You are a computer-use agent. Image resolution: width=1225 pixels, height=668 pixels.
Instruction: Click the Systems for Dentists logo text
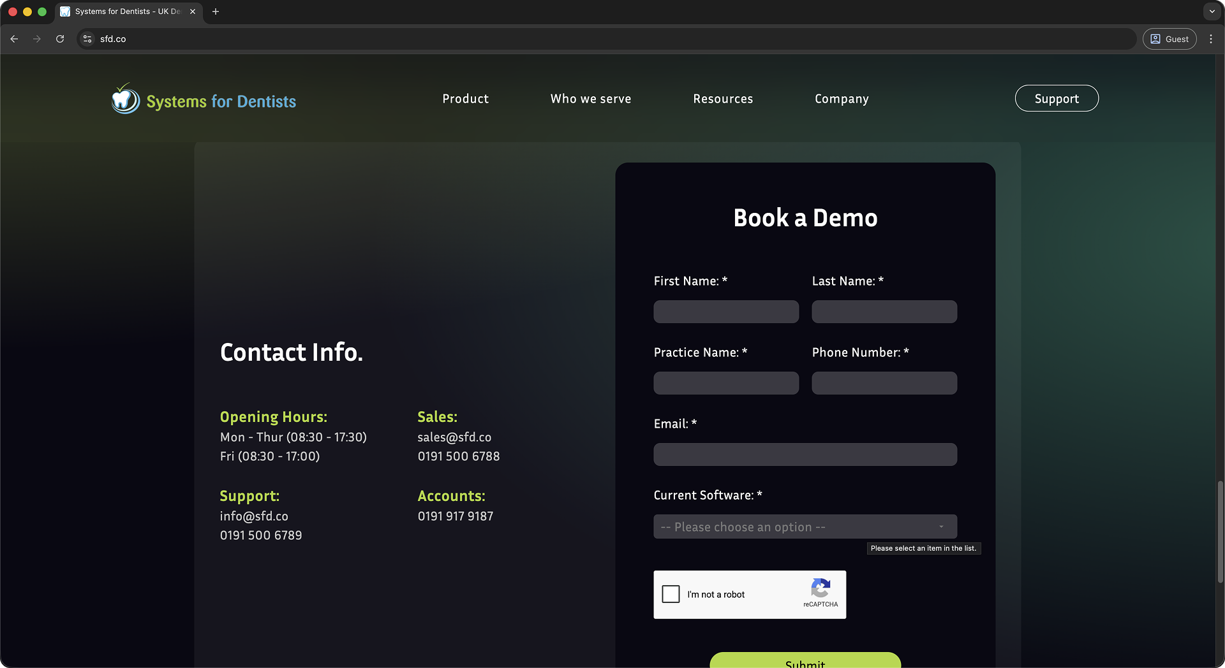click(x=221, y=101)
